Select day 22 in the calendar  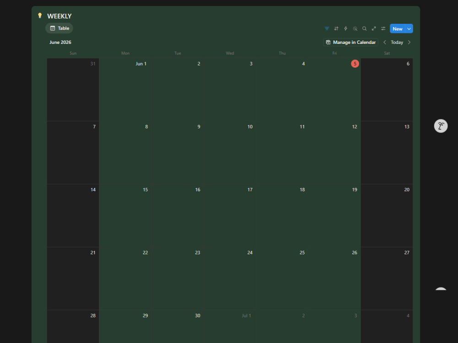click(125, 279)
